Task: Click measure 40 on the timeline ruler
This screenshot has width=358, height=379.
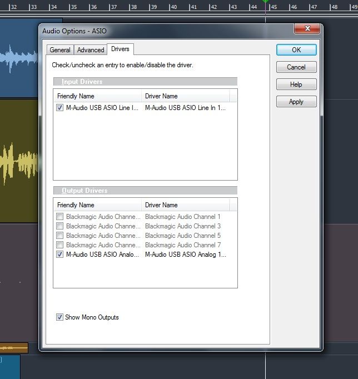Action: (173, 7)
